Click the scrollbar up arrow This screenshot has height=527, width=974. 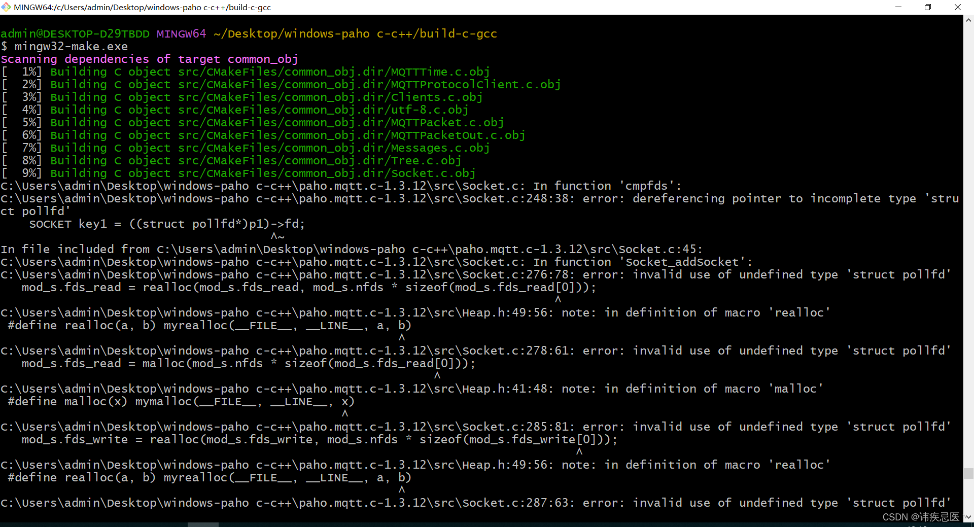pos(968,20)
